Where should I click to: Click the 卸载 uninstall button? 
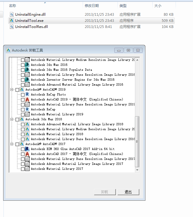[x=105, y=192]
